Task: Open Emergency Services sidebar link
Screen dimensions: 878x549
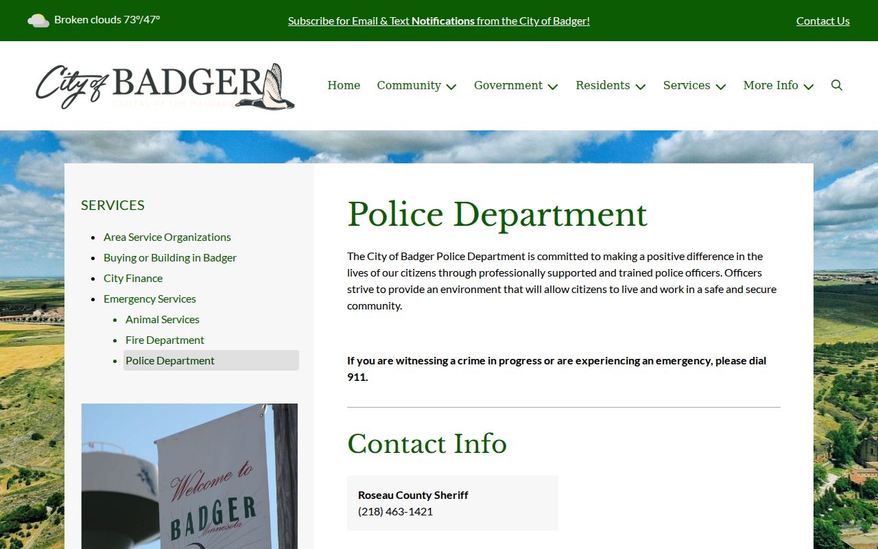Action: tap(150, 299)
